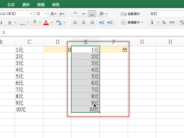Select column H header
The image size is (184, 138).
(x=170, y=42)
